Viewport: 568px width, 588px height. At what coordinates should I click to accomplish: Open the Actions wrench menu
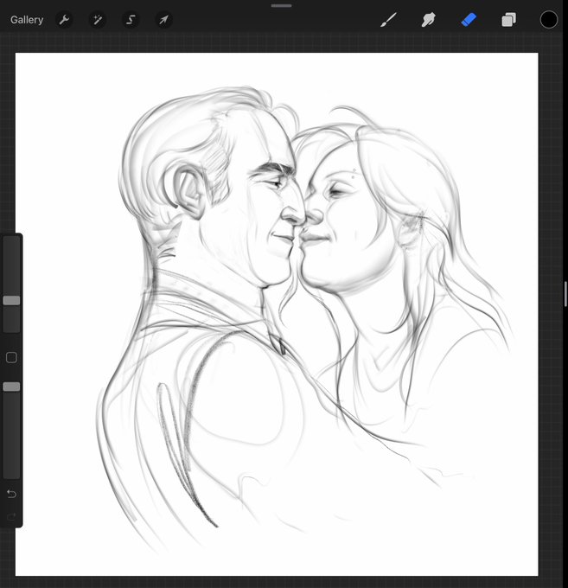[x=64, y=20]
